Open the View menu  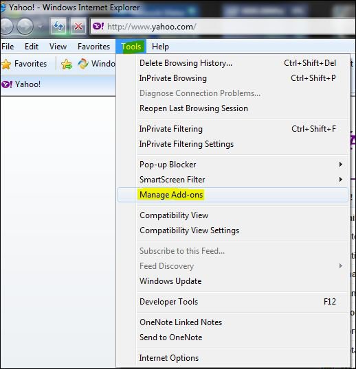click(58, 47)
